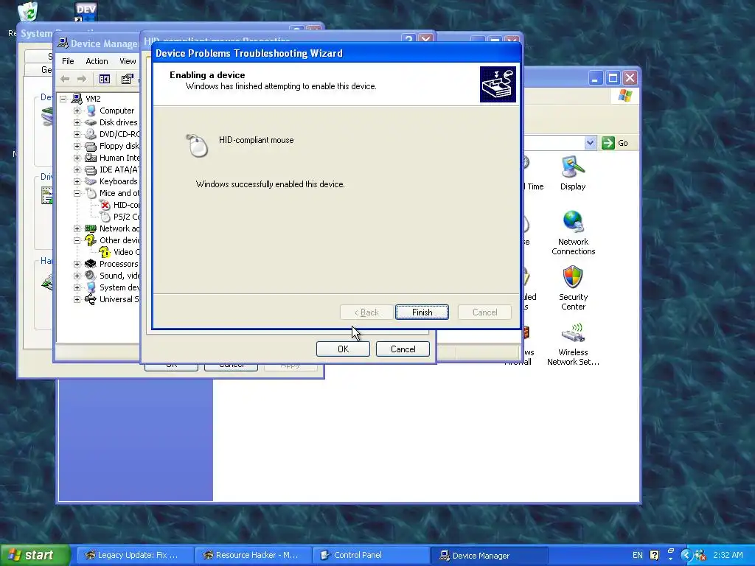Open Wireless Network Setup in Control Panel
Viewport: 755px width, 566px height.
(573, 343)
